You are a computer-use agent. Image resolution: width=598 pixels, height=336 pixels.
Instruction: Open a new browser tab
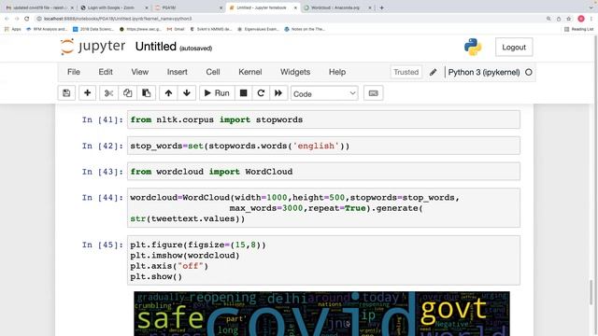click(x=382, y=7)
